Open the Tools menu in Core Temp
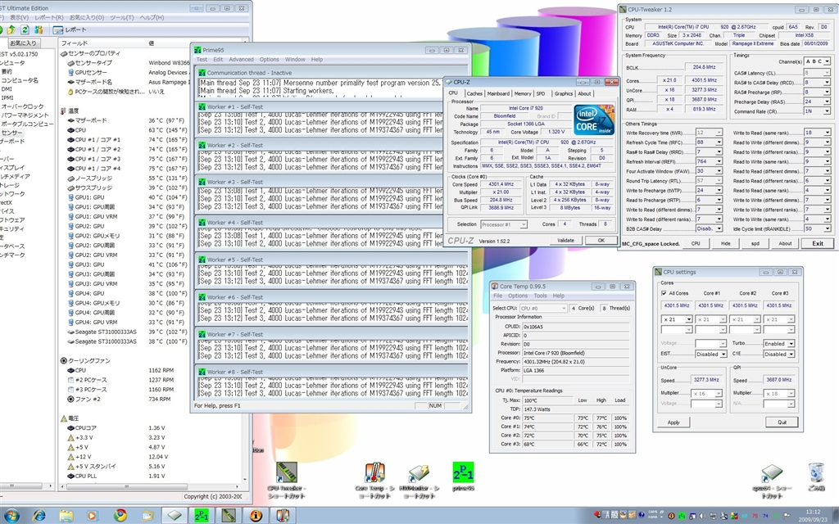Image resolution: width=839 pixels, height=524 pixels. point(540,296)
